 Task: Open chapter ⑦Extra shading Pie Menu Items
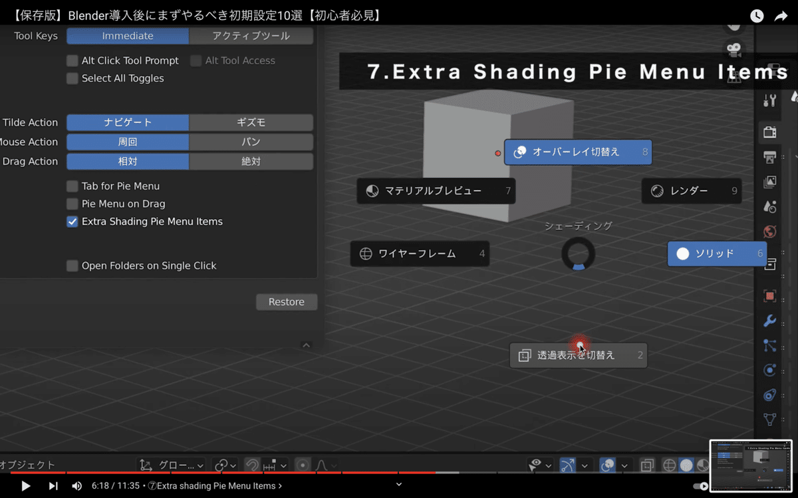point(215,486)
